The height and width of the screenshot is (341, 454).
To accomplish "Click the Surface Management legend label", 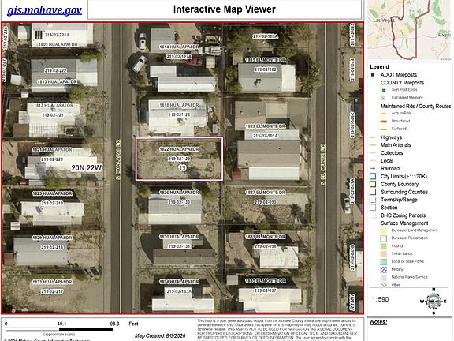I will [x=404, y=223].
